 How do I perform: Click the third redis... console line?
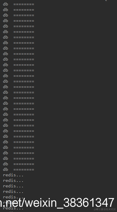(x=13, y=186)
